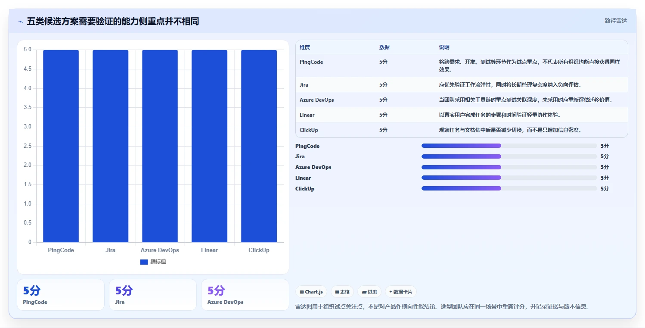Click the ClickUp bar in the chart
Screen dimensions: 645x328
click(x=259, y=146)
